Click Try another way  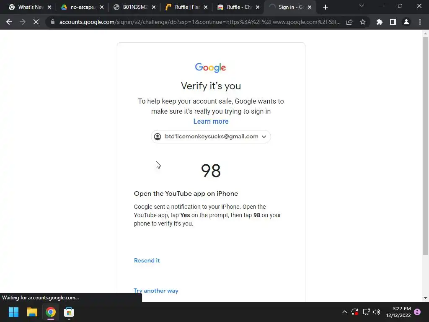pos(156,291)
